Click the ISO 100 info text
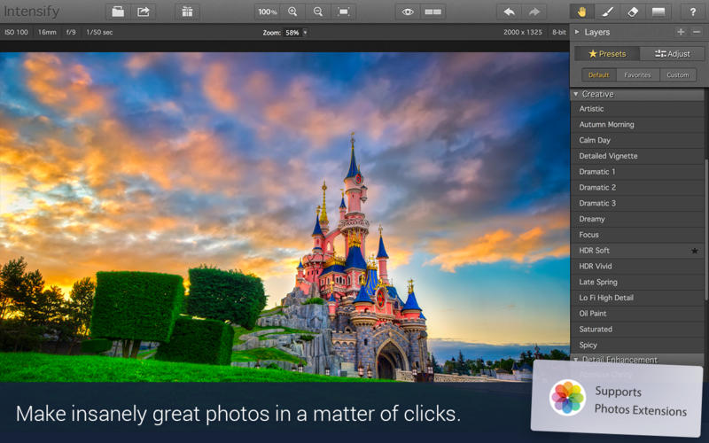This screenshot has width=709, height=443. pyautogui.click(x=16, y=32)
